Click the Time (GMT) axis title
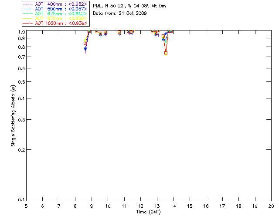The image size is (279, 223). [x=148, y=212]
